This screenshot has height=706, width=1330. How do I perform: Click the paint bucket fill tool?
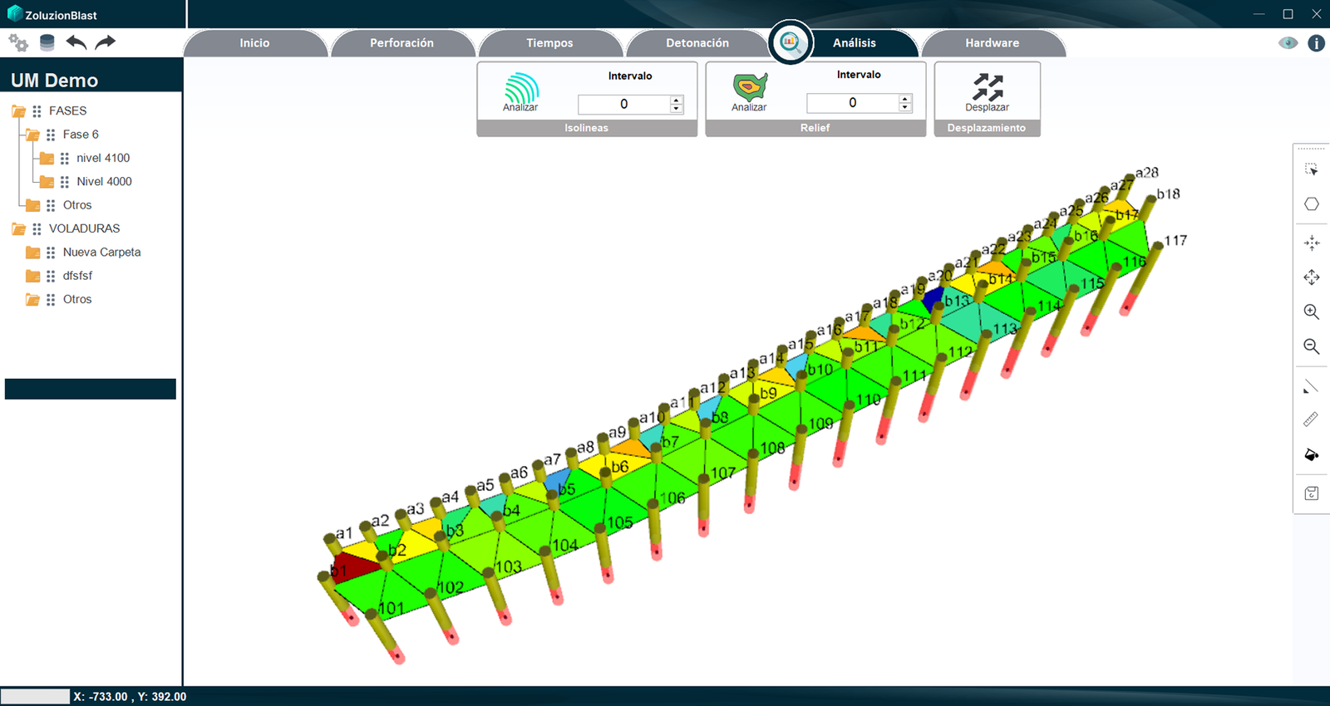[1311, 454]
